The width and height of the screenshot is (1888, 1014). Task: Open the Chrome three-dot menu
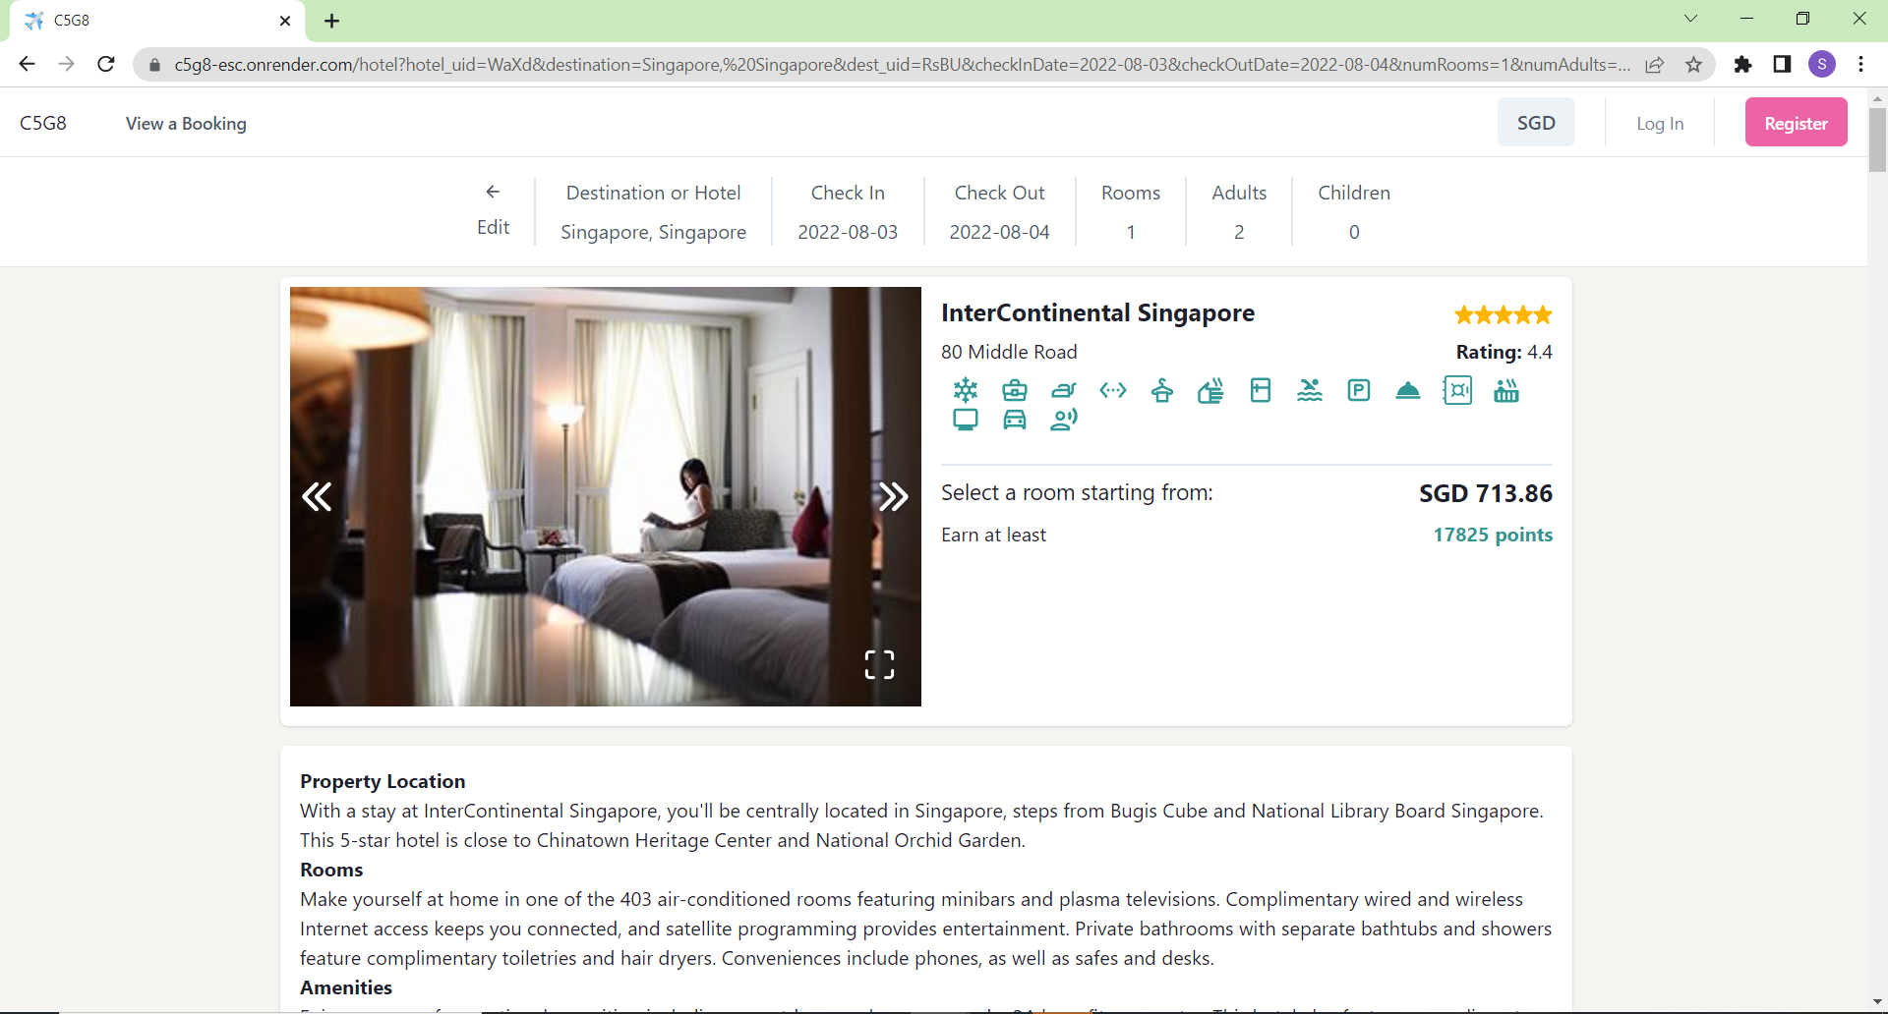point(1860,64)
